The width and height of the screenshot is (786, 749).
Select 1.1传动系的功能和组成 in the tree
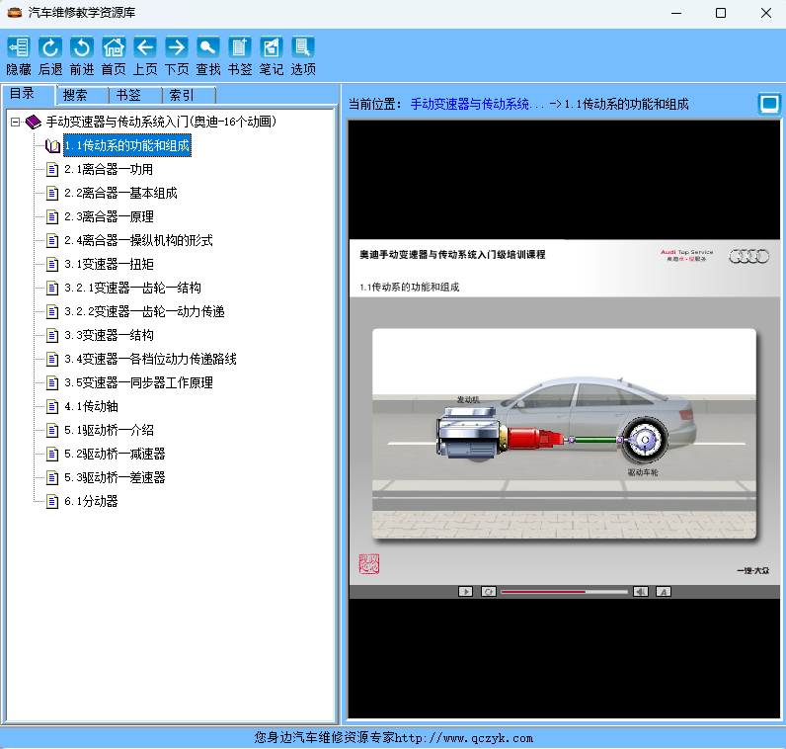(x=127, y=146)
